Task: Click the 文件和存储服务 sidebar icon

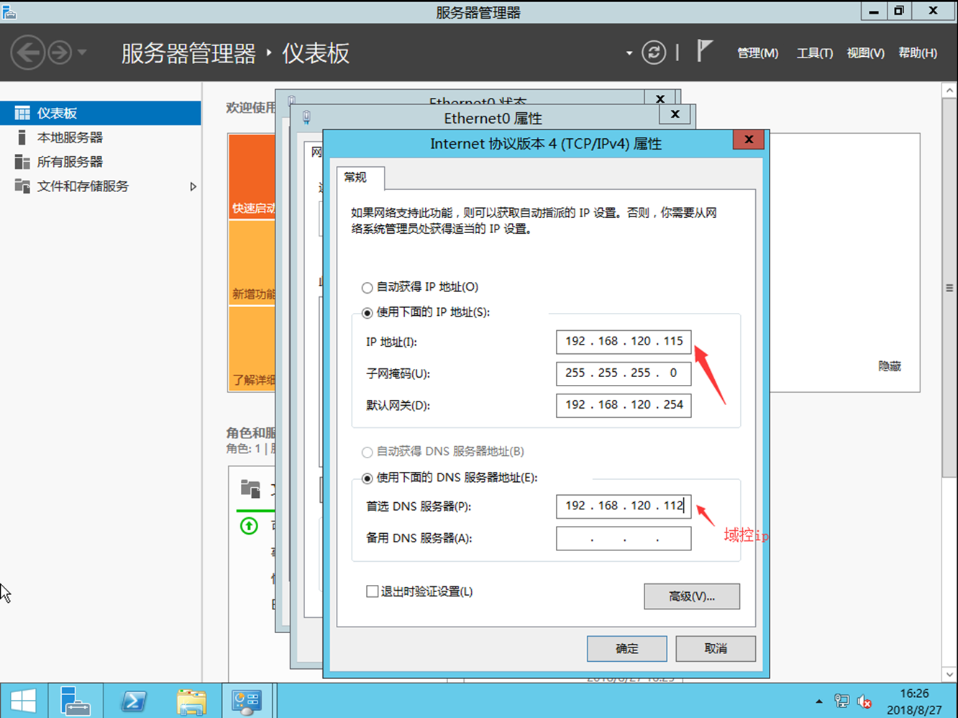Action: click(22, 186)
